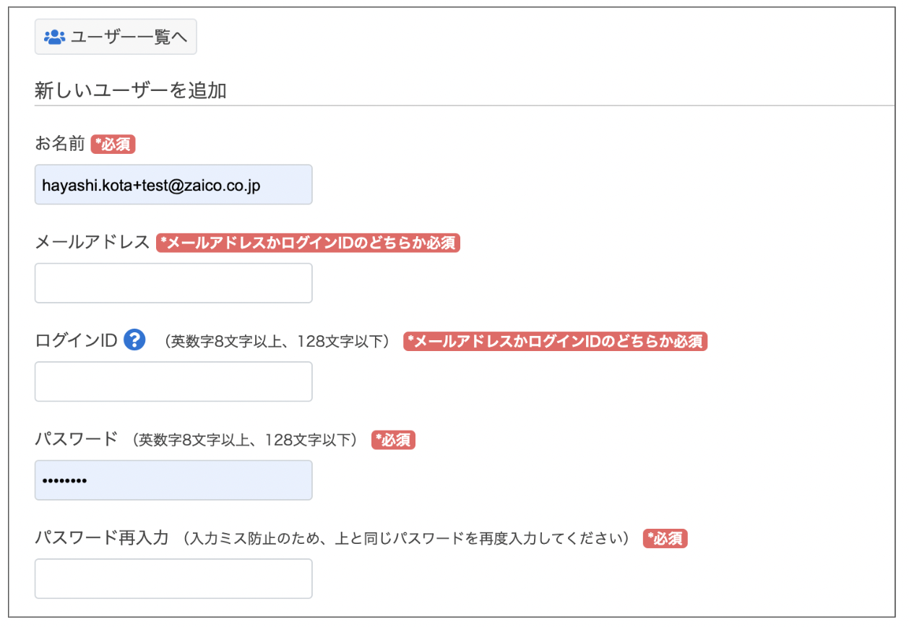This screenshot has width=909, height=627.
Task: Open the ログインID help question-mark icon
Action: (134, 340)
